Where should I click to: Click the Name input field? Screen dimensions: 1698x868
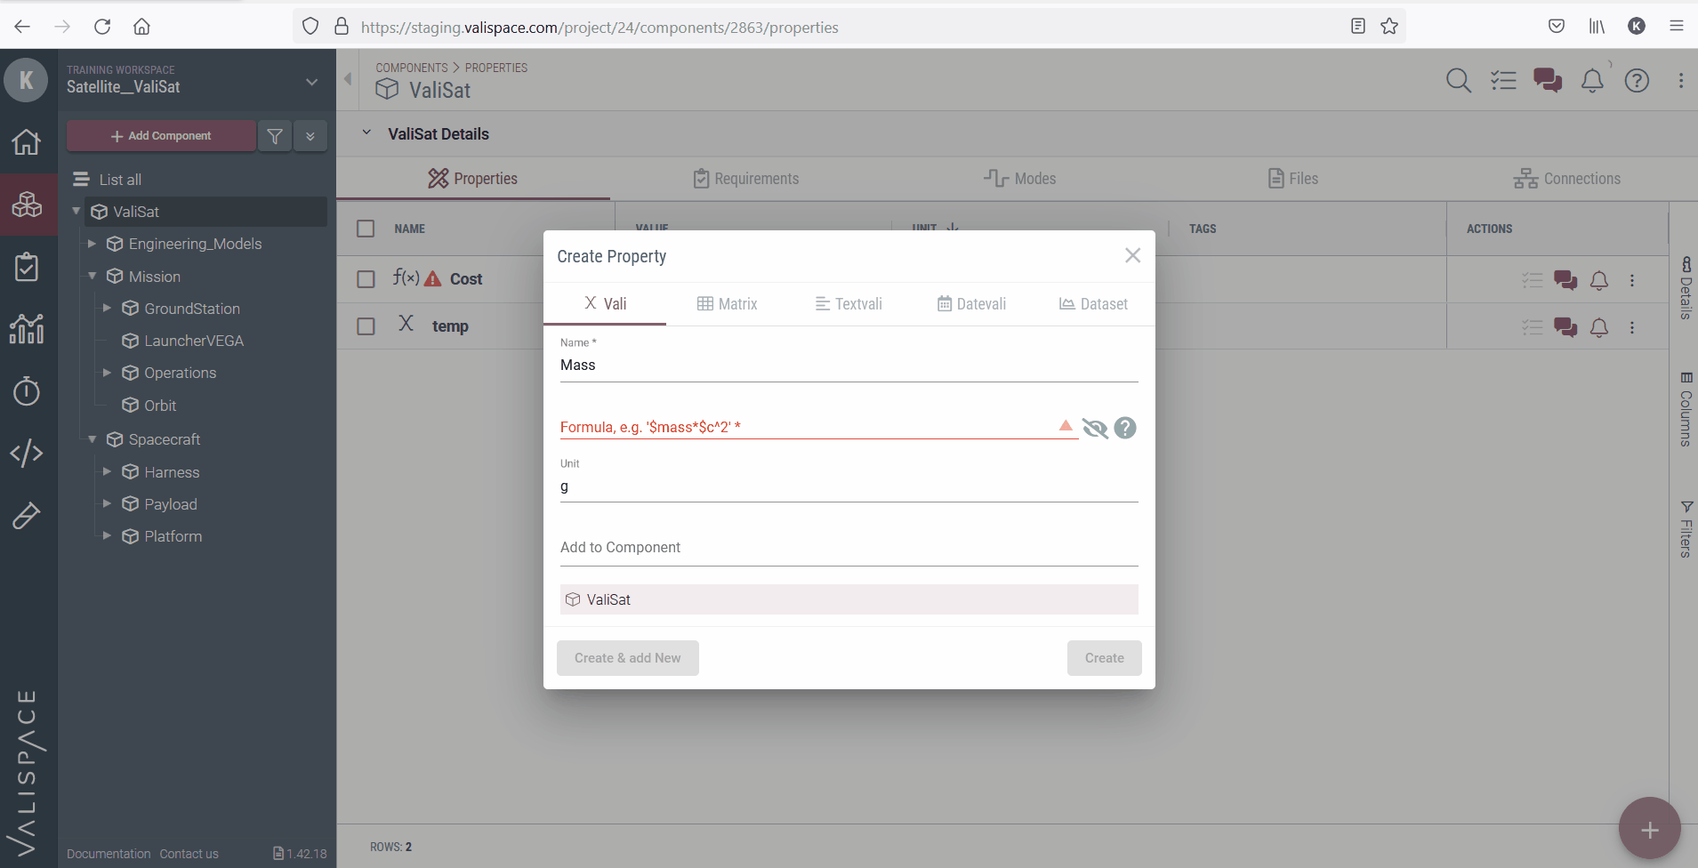point(849,366)
